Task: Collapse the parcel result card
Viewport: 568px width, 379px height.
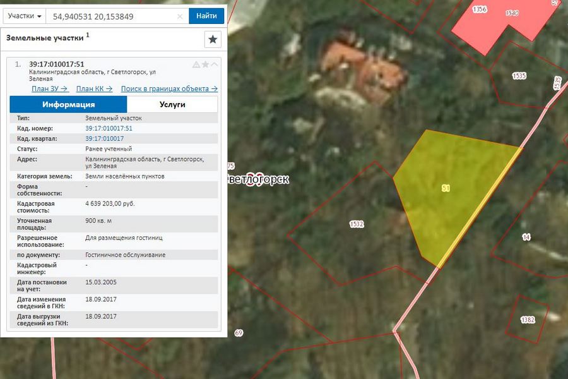Action: [x=215, y=64]
